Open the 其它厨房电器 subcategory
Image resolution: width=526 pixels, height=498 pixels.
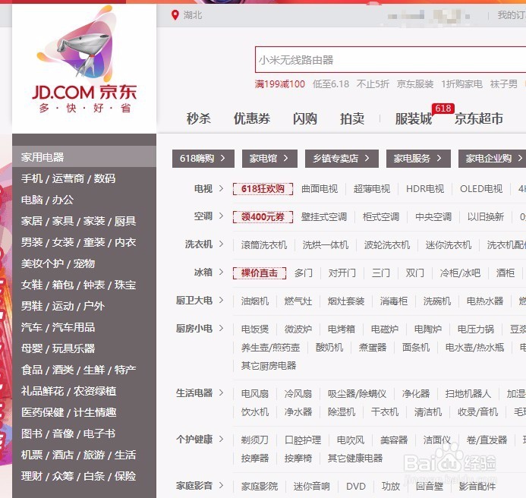(x=269, y=366)
